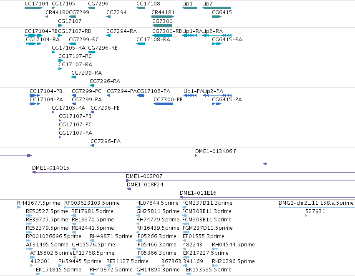The image size is (355, 276).
Task: Click DMG1-chr2L.11.158.a.5prime feature
Action: 317,207
